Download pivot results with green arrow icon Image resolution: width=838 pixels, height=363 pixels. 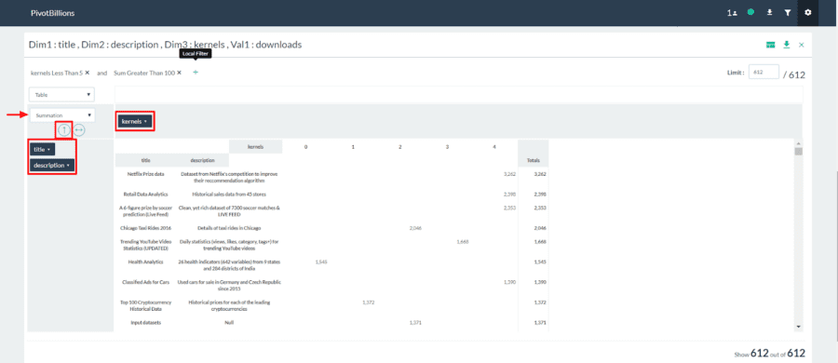coord(786,45)
